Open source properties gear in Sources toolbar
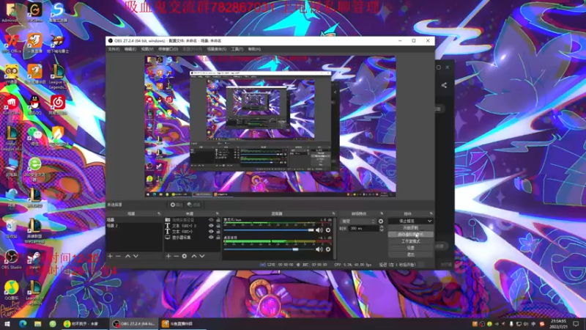586x330 pixels. (185, 256)
